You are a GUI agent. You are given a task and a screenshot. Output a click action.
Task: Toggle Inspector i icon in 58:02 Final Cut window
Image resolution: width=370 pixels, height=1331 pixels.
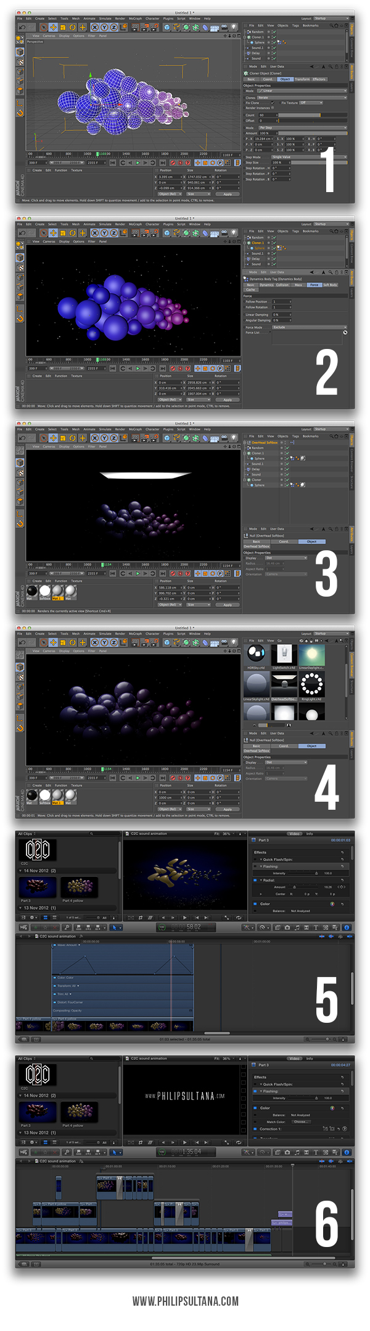point(346,927)
